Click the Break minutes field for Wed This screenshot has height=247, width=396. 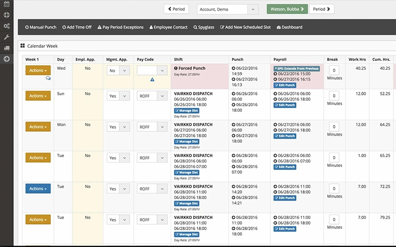pyautogui.click(x=334, y=71)
